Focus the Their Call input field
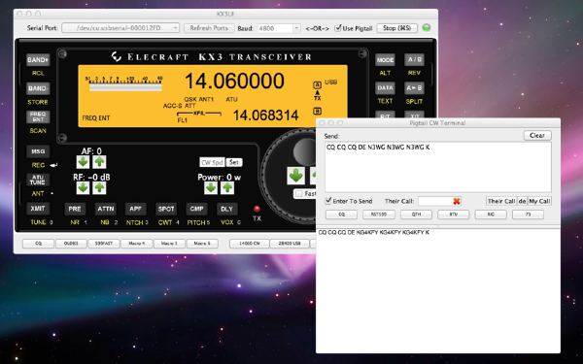 435,201
